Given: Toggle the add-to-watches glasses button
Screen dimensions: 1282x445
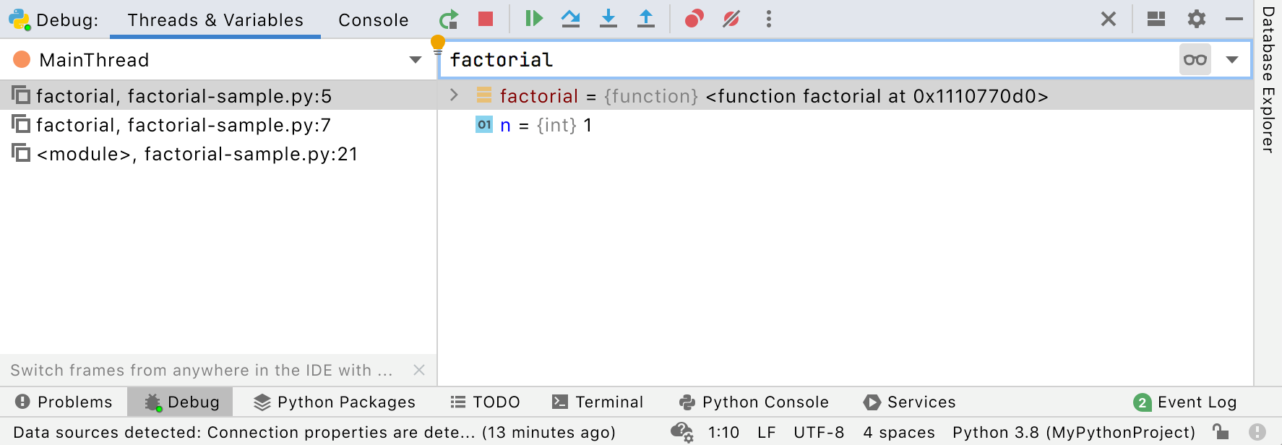Looking at the screenshot, I should click(1195, 60).
